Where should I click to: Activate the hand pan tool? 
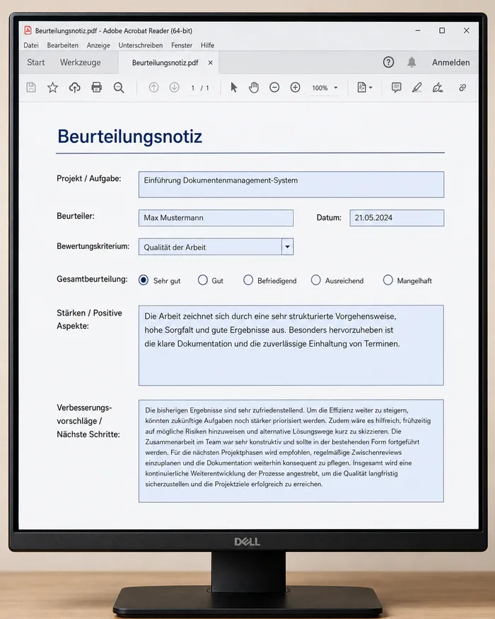(254, 88)
